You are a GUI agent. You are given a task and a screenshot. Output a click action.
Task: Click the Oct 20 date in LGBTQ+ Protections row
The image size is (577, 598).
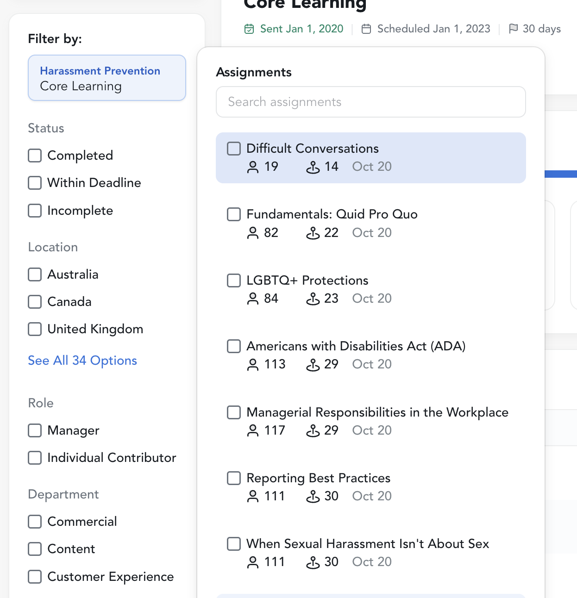point(372,299)
